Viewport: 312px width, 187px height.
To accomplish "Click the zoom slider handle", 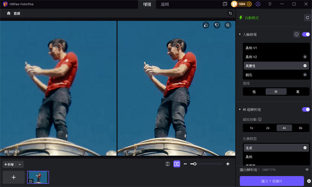I will point(194,164).
